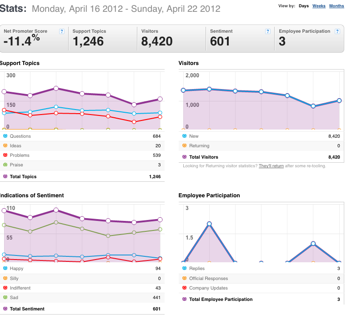Toggle the Questions series legend marker

pyautogui.click(x=5, y=136)
